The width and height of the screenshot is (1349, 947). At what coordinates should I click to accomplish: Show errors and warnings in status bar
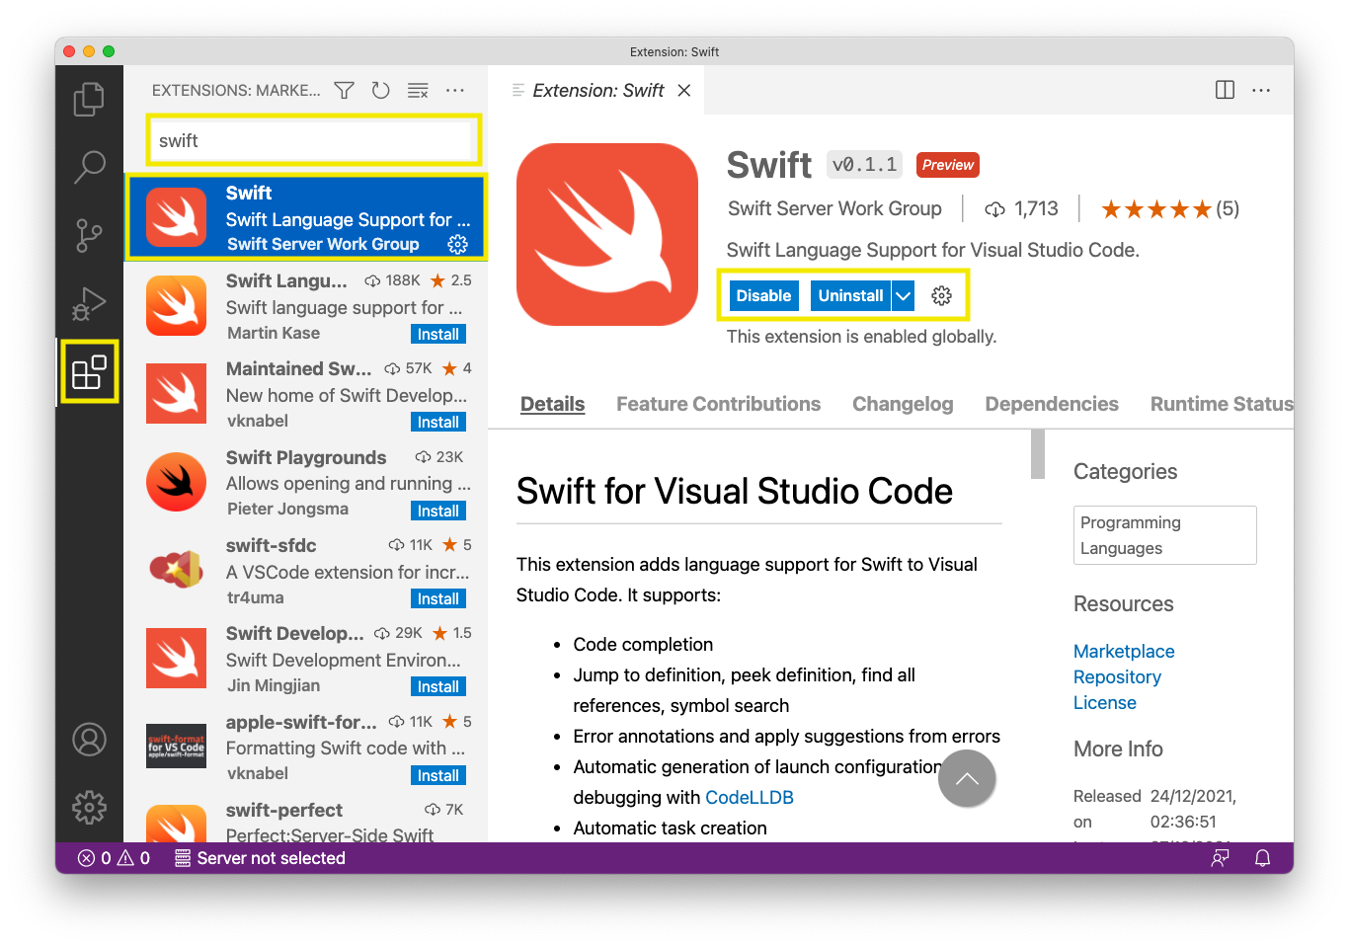[x=114, y=858]
